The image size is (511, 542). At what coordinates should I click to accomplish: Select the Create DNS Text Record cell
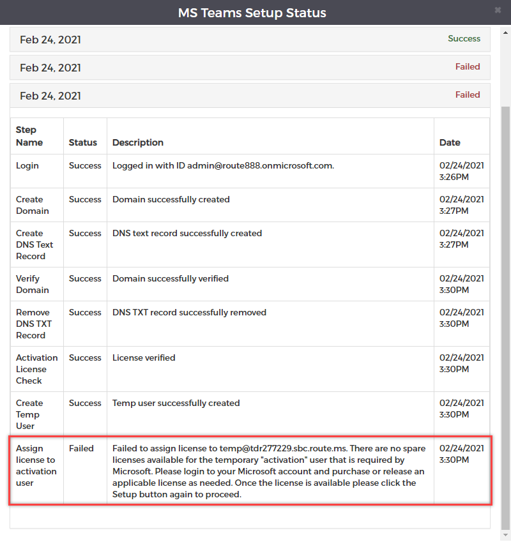pos(37,245)
